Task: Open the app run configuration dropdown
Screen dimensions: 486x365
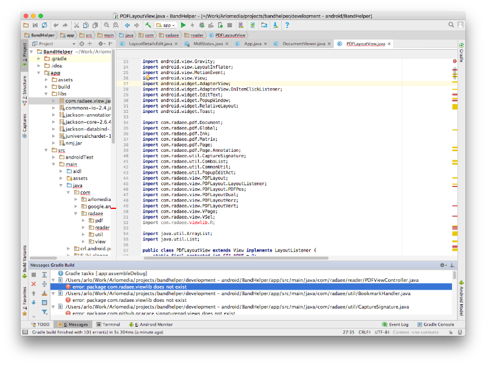Action: tap(166, 25)
